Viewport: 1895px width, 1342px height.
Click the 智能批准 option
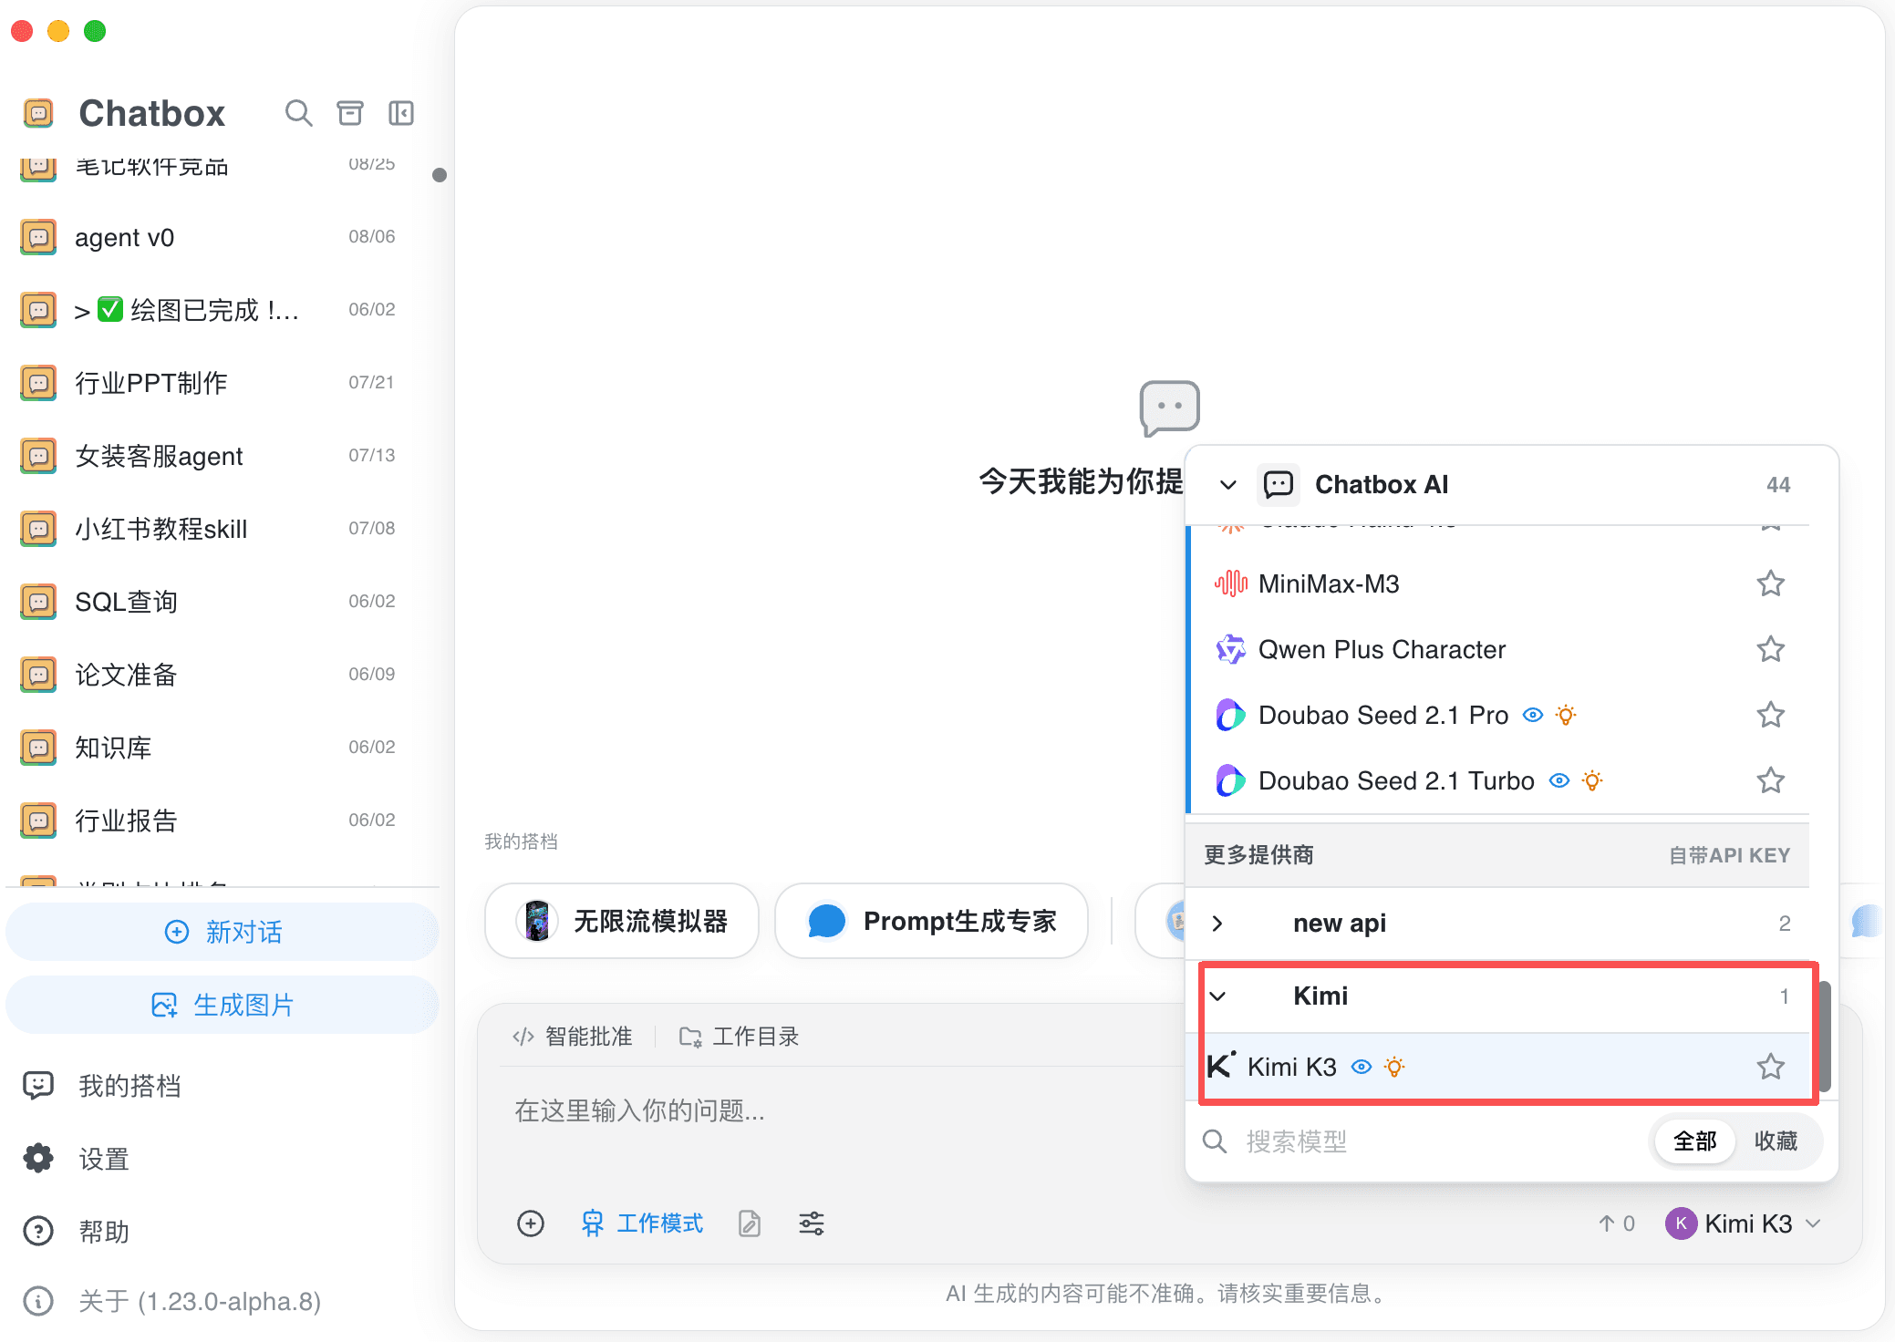click(573, 1037)
